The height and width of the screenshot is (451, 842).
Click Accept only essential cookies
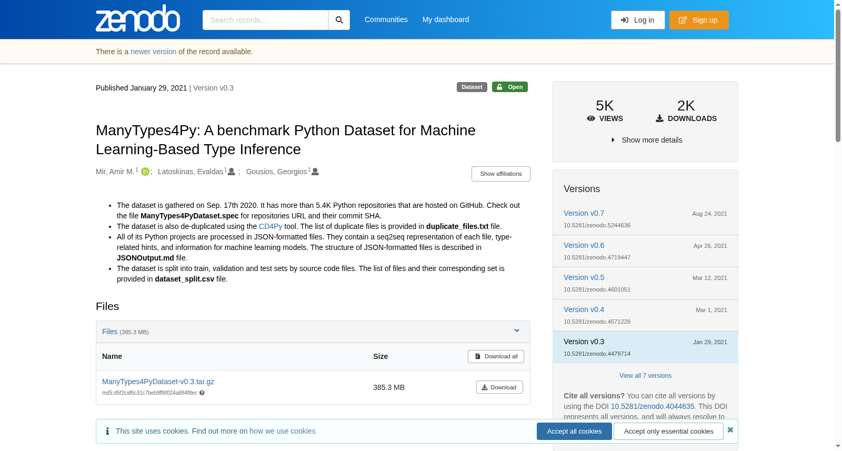[668, 431]
